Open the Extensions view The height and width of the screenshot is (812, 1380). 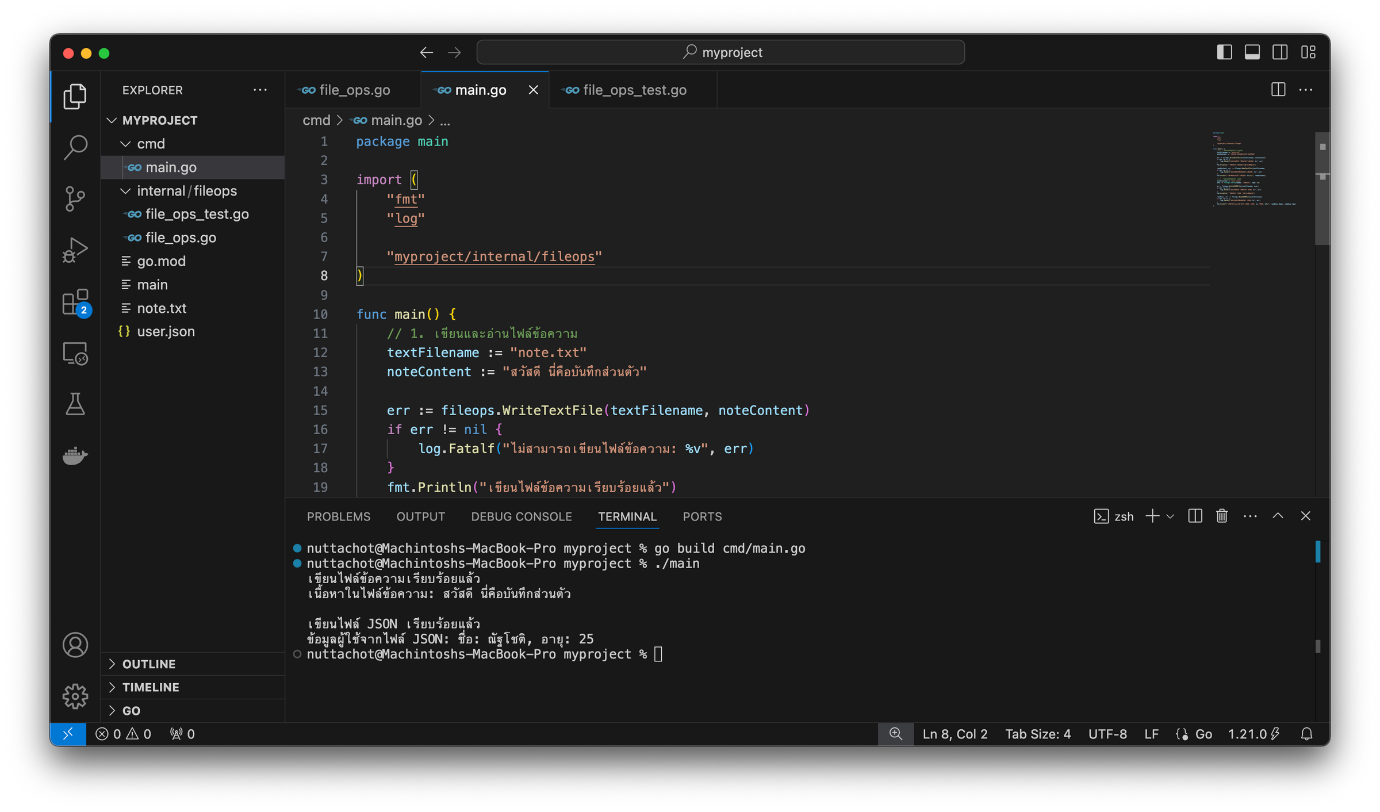click(x=75, y=301)
